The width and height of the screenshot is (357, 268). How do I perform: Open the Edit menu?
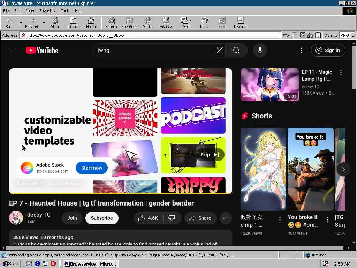(17, 11)
